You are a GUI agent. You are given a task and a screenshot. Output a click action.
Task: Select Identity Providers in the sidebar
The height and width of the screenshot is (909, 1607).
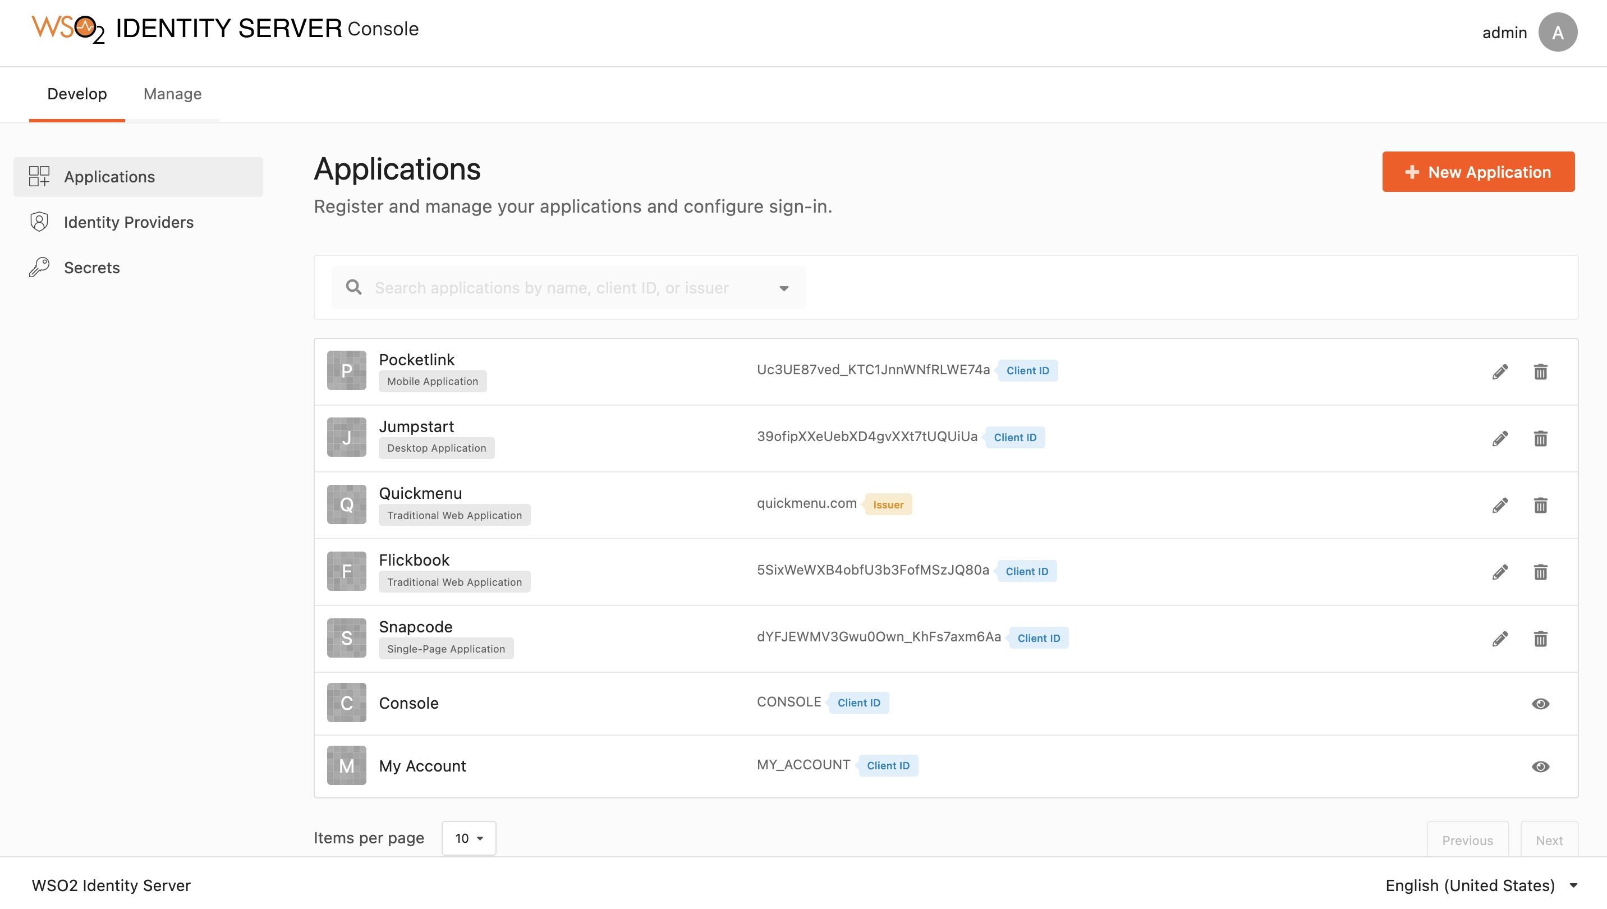point(128,222)
